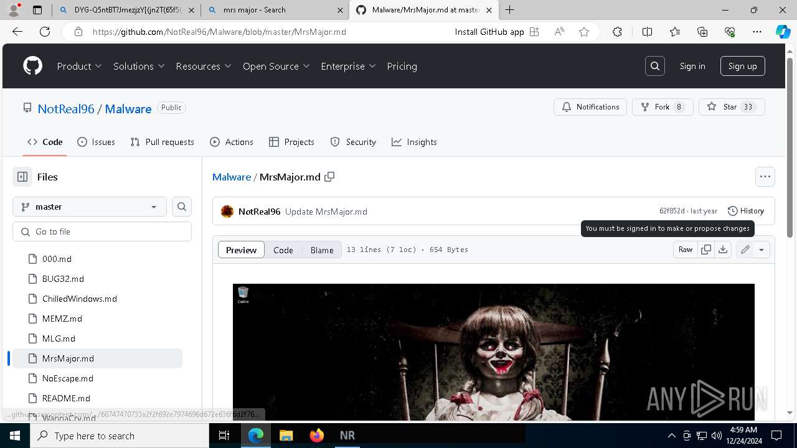Screen dimensions: 797x448
Task: Open new browser tab plus button
Action: coord(510,10)
